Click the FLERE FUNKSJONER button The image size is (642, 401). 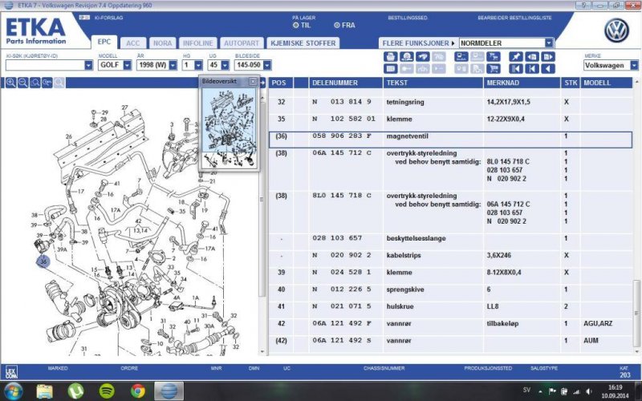pos(416,43)
